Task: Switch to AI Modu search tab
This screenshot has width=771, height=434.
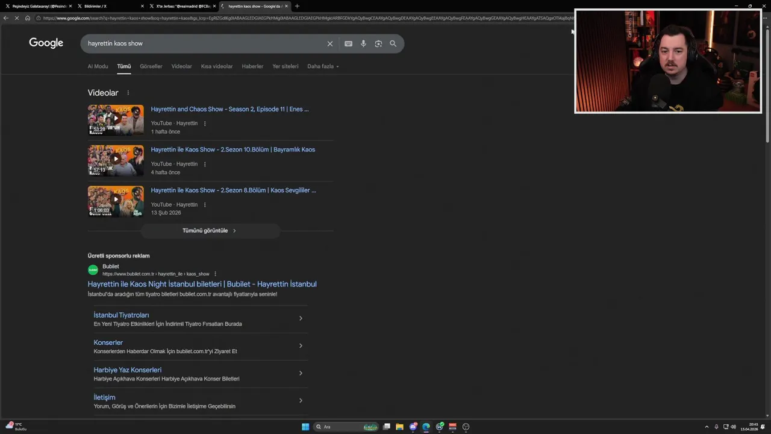Action: point(98,66)
